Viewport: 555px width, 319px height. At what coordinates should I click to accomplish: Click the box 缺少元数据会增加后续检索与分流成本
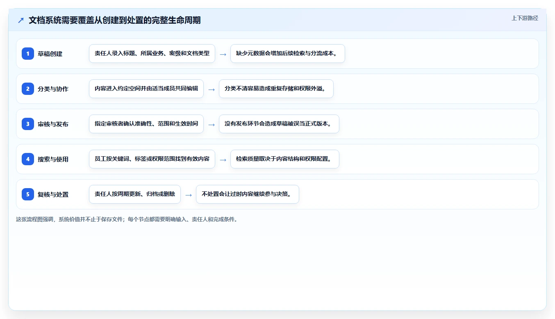point(288,54)
